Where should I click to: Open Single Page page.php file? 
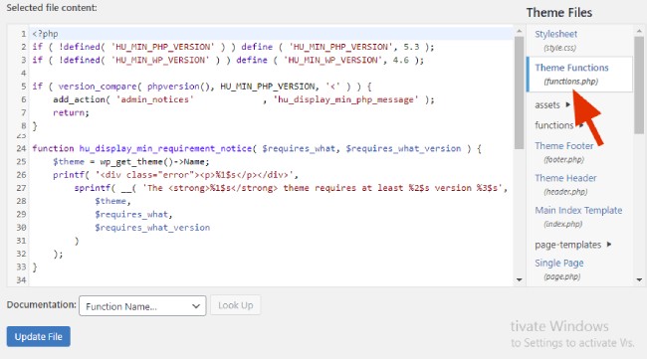click(559, 269)
